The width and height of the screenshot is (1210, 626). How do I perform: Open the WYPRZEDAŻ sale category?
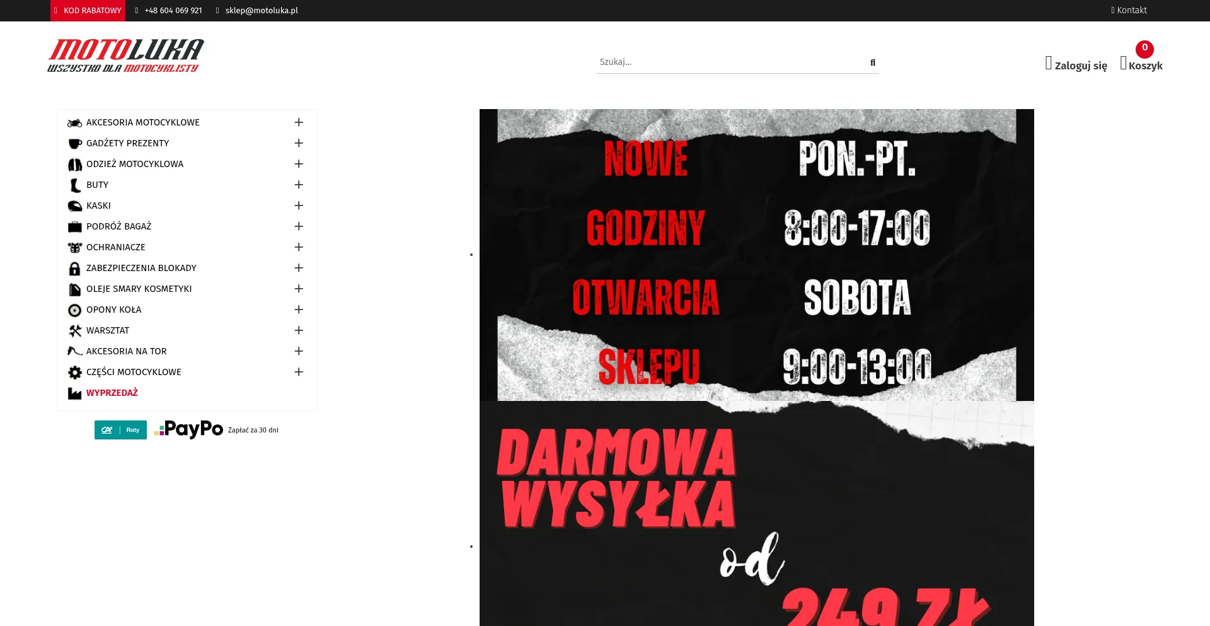[112, 393]
